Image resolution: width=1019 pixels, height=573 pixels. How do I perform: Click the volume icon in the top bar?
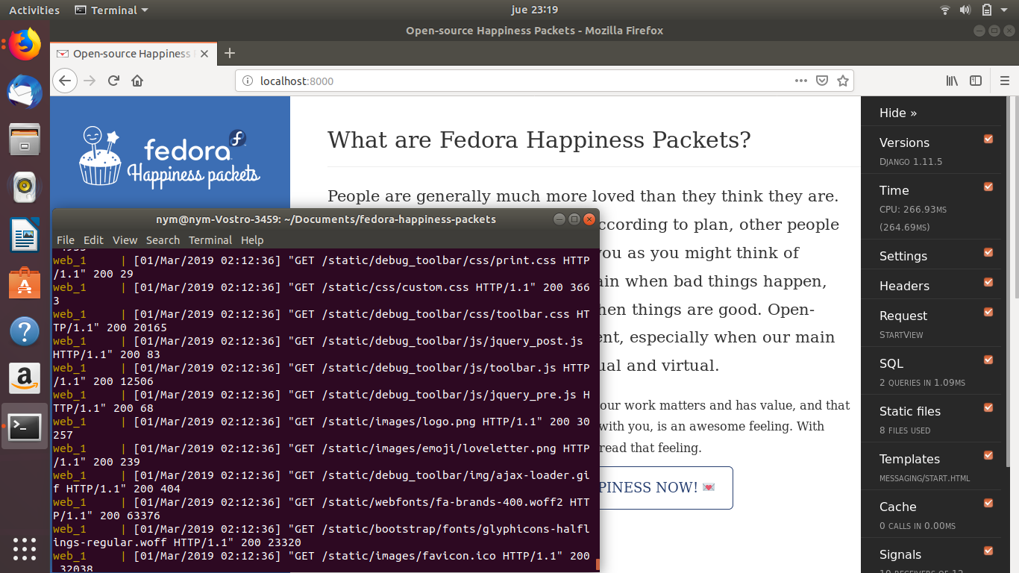(965, 10)
